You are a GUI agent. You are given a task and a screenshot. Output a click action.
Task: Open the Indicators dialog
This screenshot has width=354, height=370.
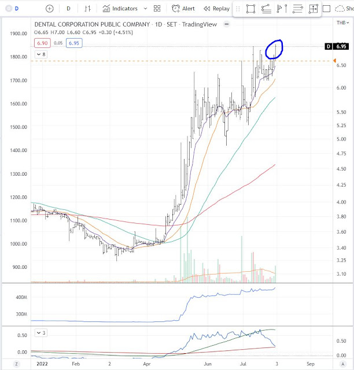120,9
